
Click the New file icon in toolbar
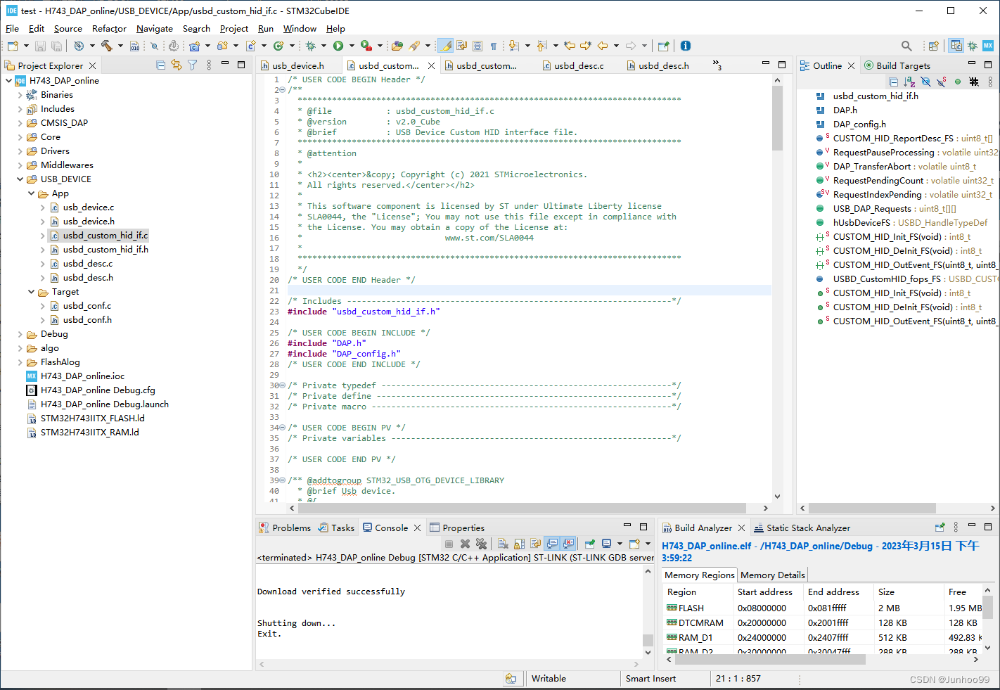[13, 46]
